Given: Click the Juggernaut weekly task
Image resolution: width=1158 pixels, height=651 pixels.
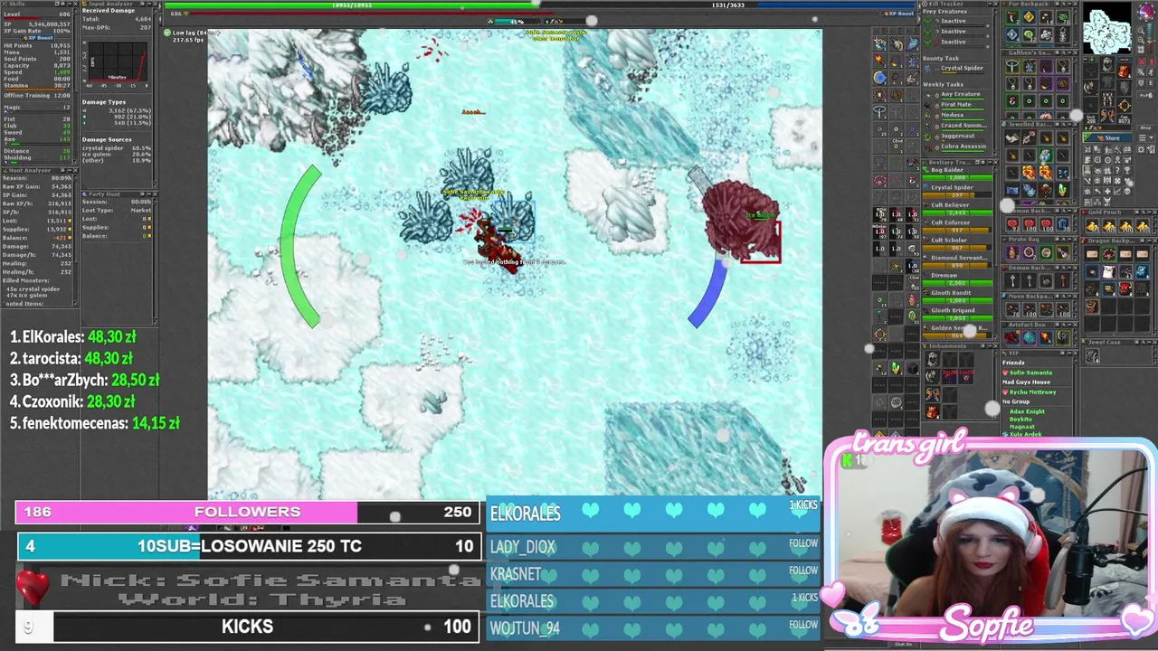Looking at the screenshot, I should pos(958,136).
